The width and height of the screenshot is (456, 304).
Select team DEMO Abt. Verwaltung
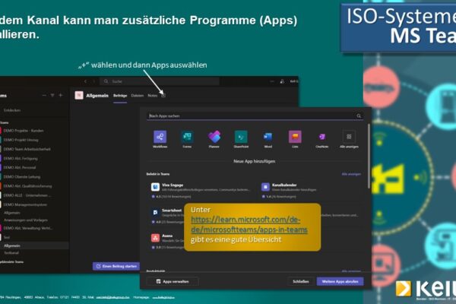coord(27,228)
